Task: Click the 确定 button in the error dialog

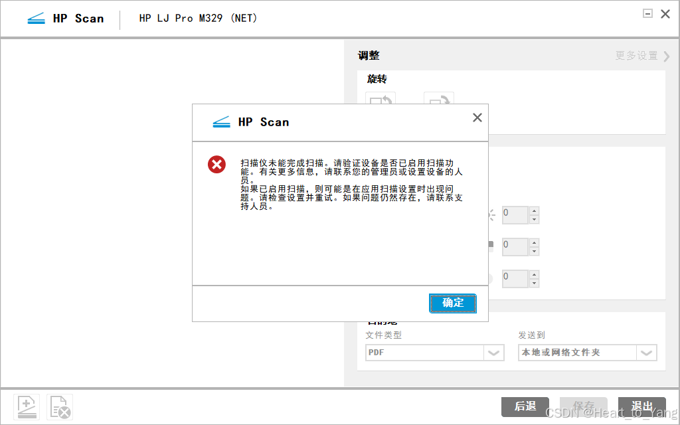Action: pos(453,303)
